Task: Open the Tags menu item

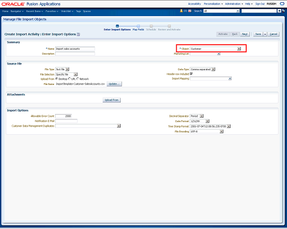Action: tap(78, 11)
